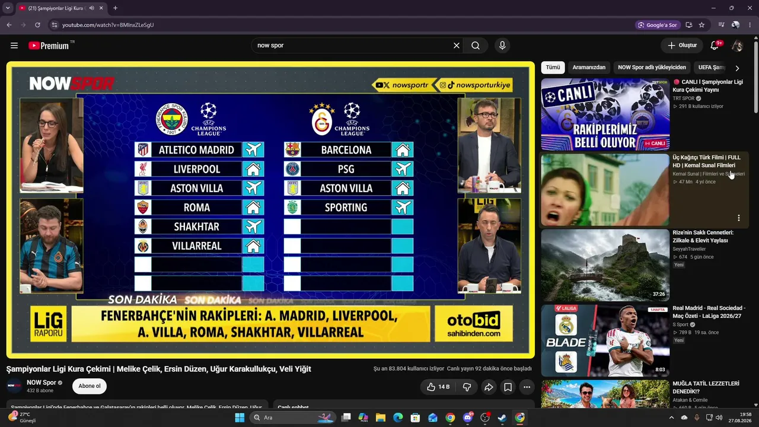Image resolution: width=759 pixels, height=427 pixels.
Task: Open Microsoft Store from taskbar
Action: tap(415, 418)
